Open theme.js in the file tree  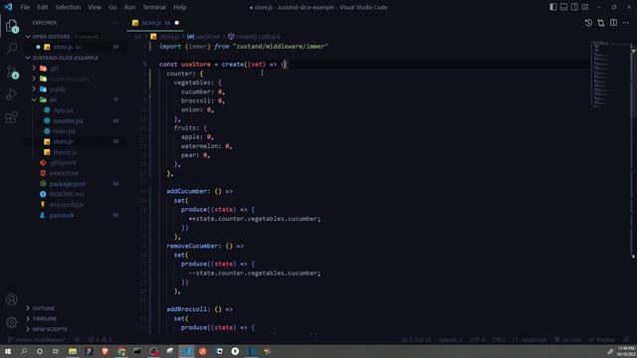point(65,152)
